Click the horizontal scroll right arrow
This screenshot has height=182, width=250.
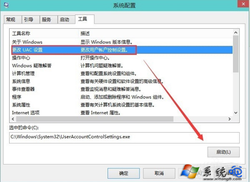tap(230, 119)
